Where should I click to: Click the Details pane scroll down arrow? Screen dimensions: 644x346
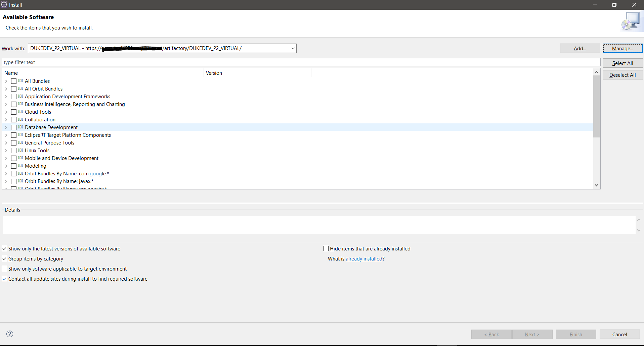pos(639,230)
